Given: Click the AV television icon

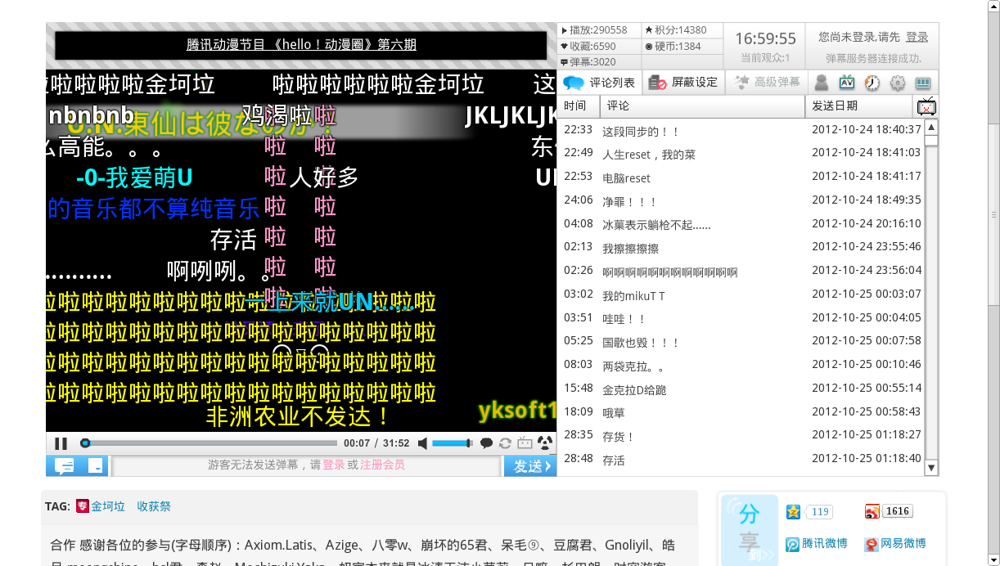Looking at the screenshot, I should tap(847, 83).
